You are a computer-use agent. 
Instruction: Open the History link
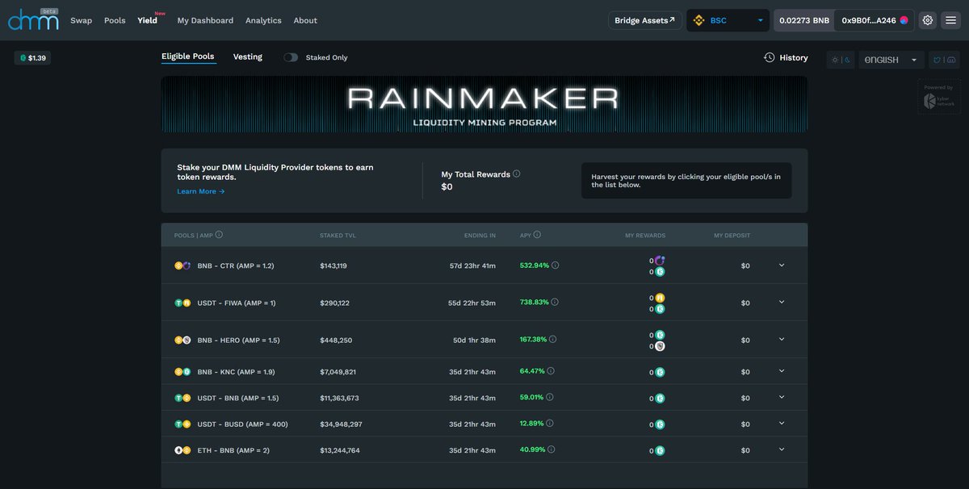pyautogui.click(x=786, y=57)
